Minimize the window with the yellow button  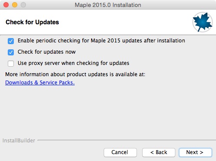15,5
